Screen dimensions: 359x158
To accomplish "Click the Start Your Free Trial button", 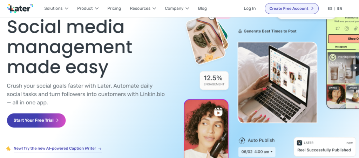I will (x=36, y=120).
